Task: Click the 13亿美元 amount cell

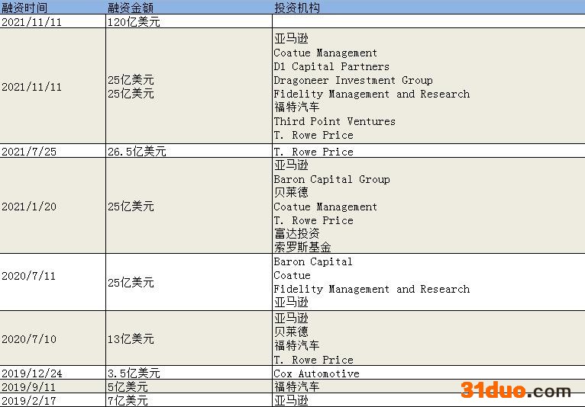Action: click(131, 339)
